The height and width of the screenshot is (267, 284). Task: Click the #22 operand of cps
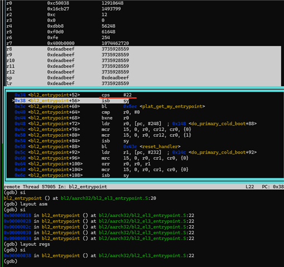tap(128, 95)
